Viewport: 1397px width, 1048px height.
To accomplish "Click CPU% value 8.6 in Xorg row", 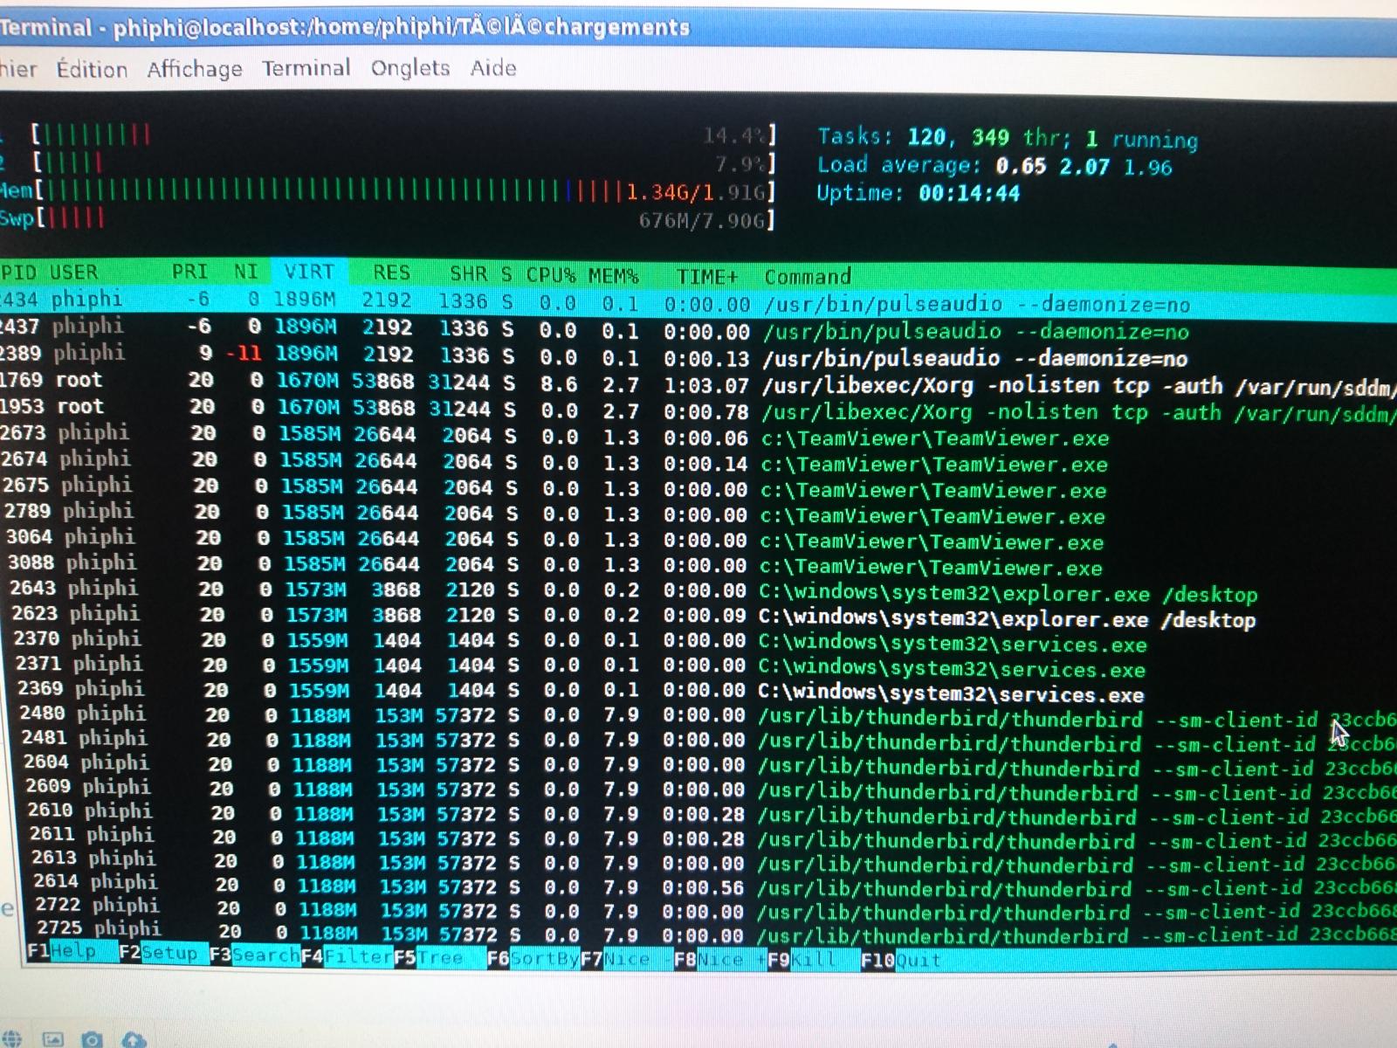I will [x=559, y=383].
